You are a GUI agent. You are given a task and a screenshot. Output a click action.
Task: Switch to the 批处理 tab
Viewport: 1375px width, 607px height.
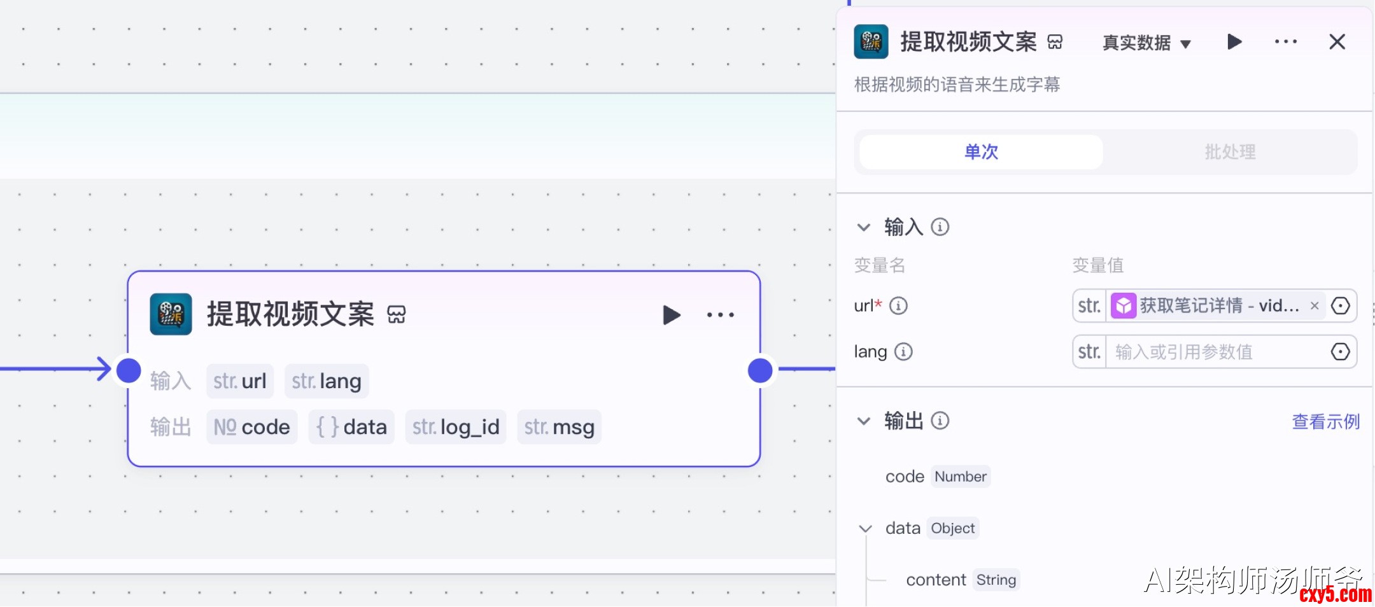(x=1229, y=152)
